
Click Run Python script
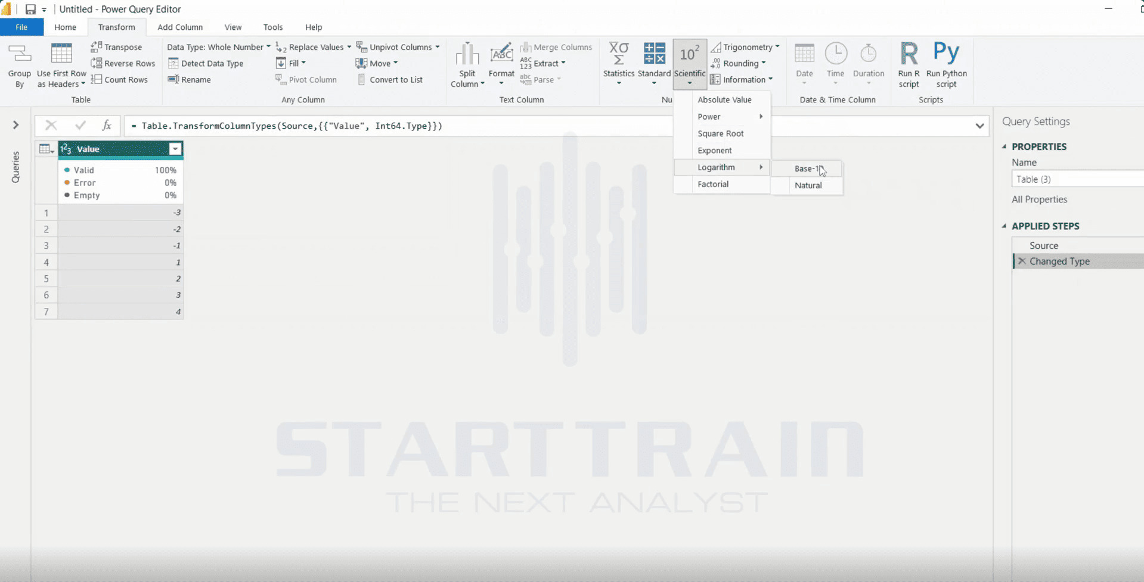tap(946, 66)
